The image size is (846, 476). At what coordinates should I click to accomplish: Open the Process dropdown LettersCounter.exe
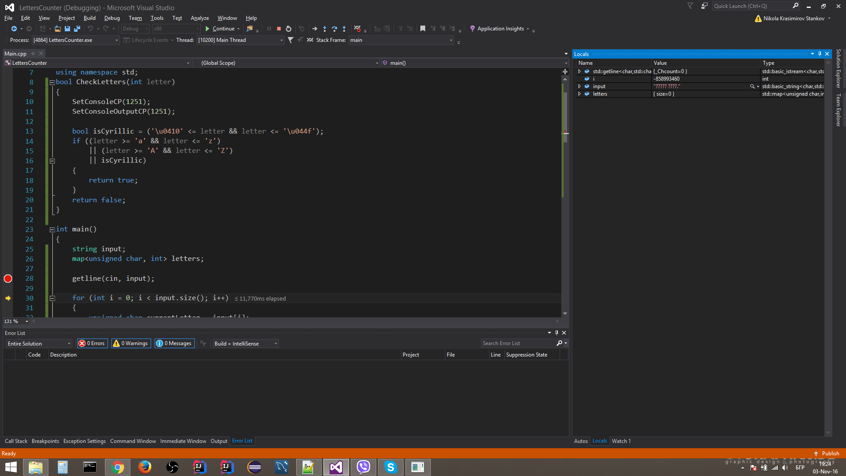click(x=75, y=40)
